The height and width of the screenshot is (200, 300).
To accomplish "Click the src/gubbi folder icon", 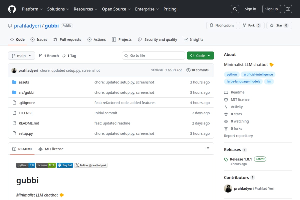I will pyautogui.click(x=14, y=92).
